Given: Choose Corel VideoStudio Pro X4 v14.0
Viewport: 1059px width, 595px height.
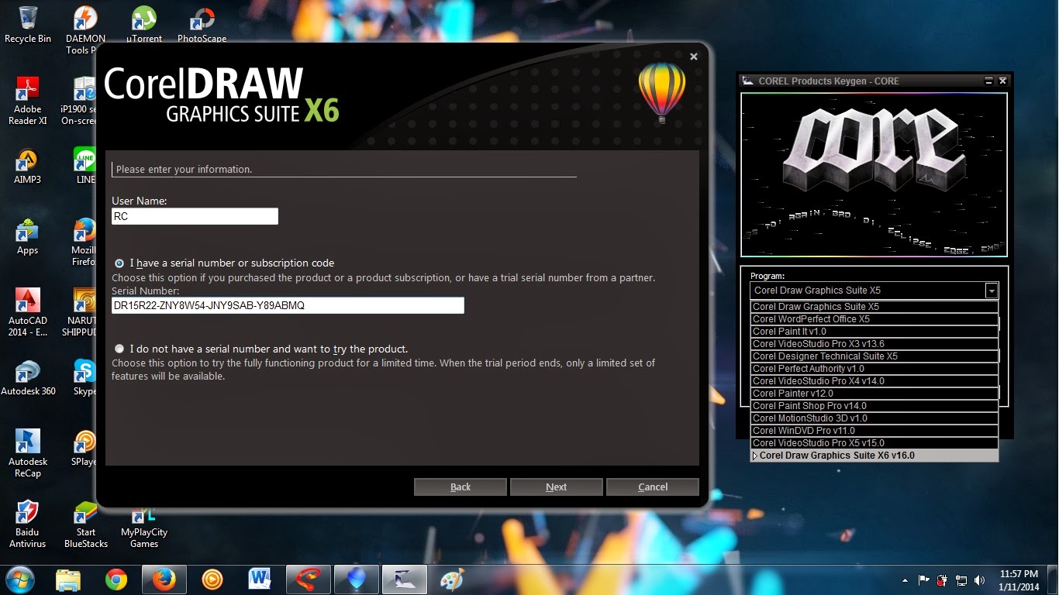Looking at the screenshot, I should click(874, 381).
